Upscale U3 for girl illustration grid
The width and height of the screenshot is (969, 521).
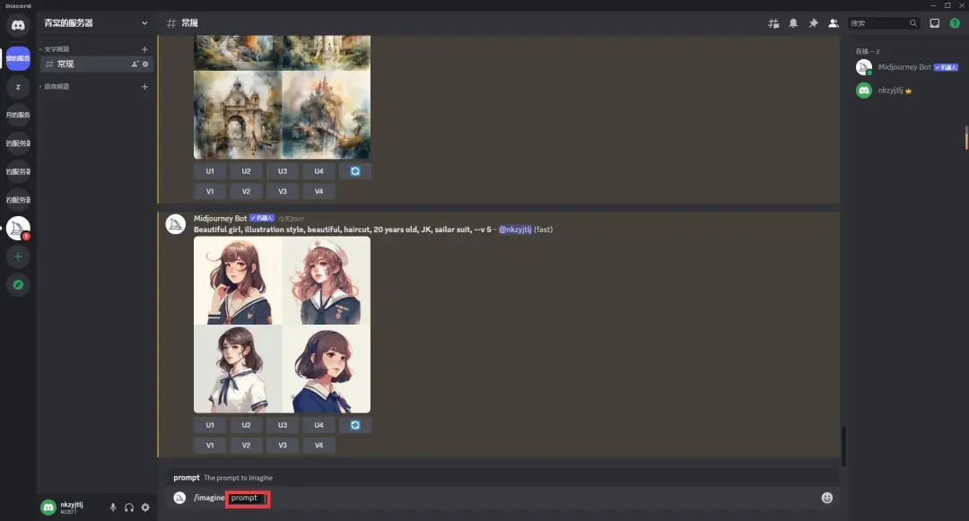(x=283, y=425)
